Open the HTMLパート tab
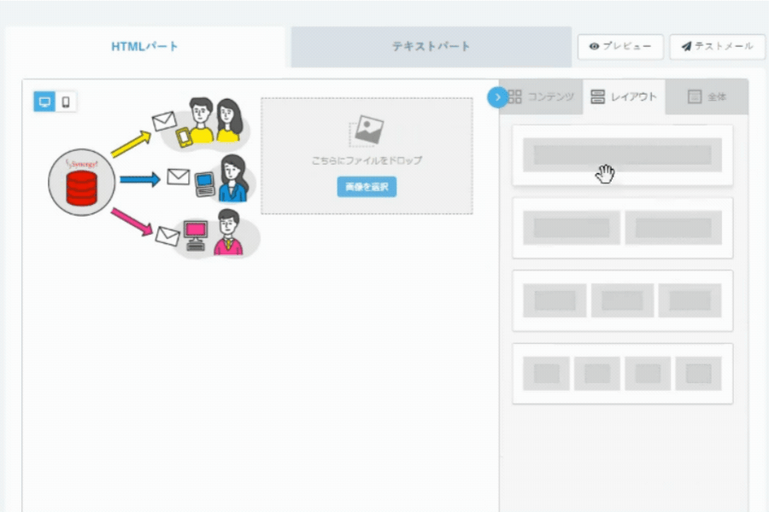Viewport: 769px width, 512px height. point(145,47)
